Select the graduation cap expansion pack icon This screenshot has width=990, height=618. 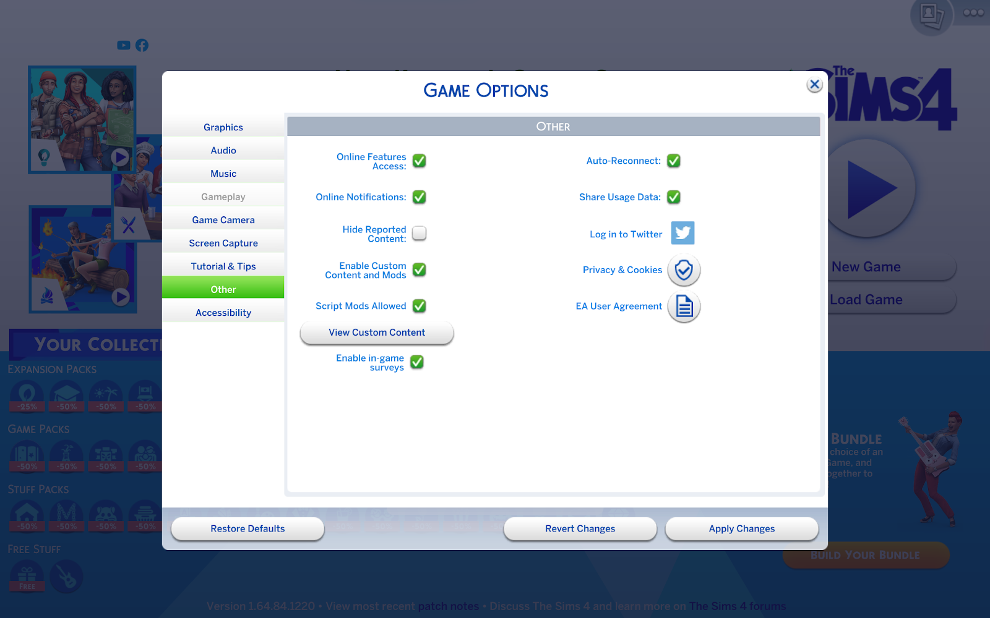(66, 396)
